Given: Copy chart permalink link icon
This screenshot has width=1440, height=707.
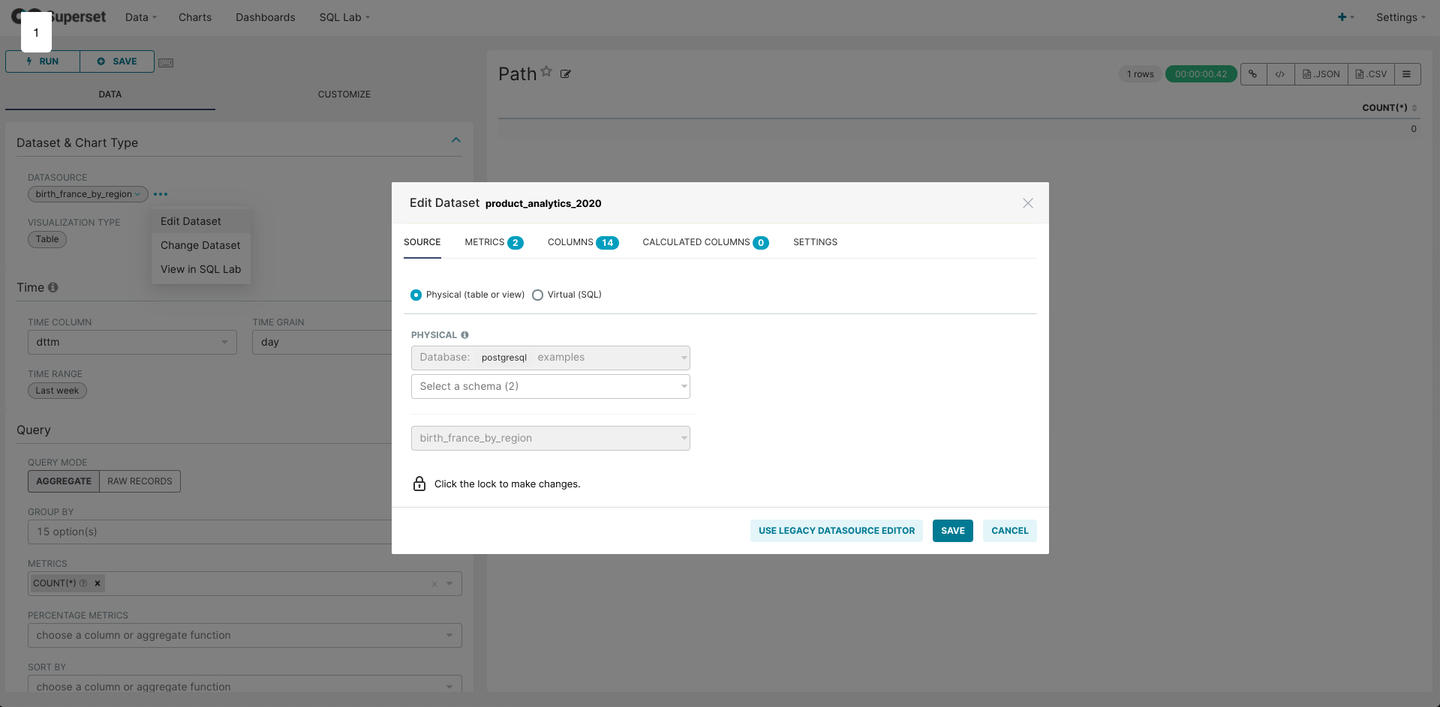Looking at the screenshot, I should [1253, 74].
